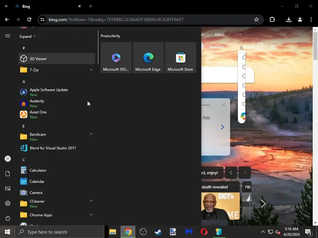Show hidden system tray icons
The width and height of the screenshot is (318, 238).
point(263,232)
